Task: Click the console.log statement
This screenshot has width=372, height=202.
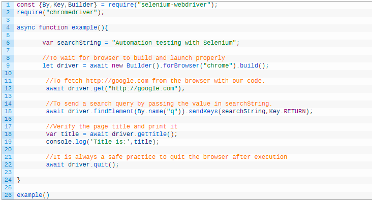Action: [x=103, y=142]
